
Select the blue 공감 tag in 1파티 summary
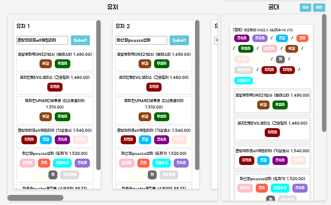(282, 38)
